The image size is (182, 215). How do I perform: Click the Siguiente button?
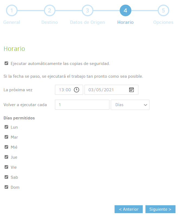tap(160, 209)
